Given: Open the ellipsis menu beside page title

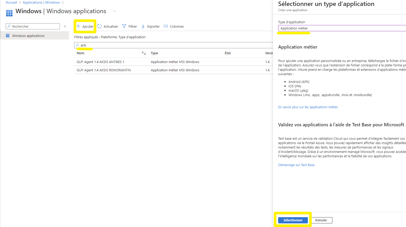Looking at the screenshot, I should [x=114, y=11].
